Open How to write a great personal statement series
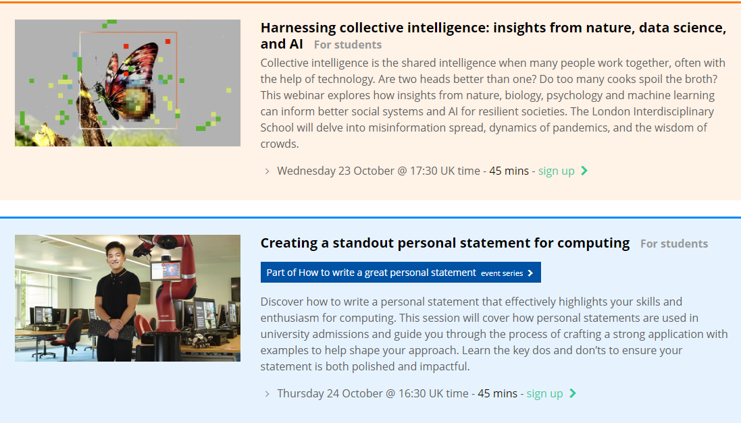 pyautogui.click(x=401, y=273)
